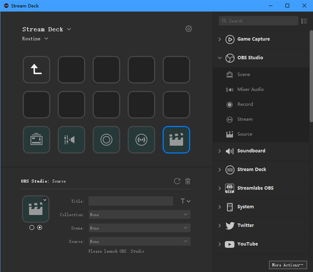Click the Source clapperboard icon in list
Image resolution: width=313 pixels, height=272 pixels.
click(x=229, y=135)
